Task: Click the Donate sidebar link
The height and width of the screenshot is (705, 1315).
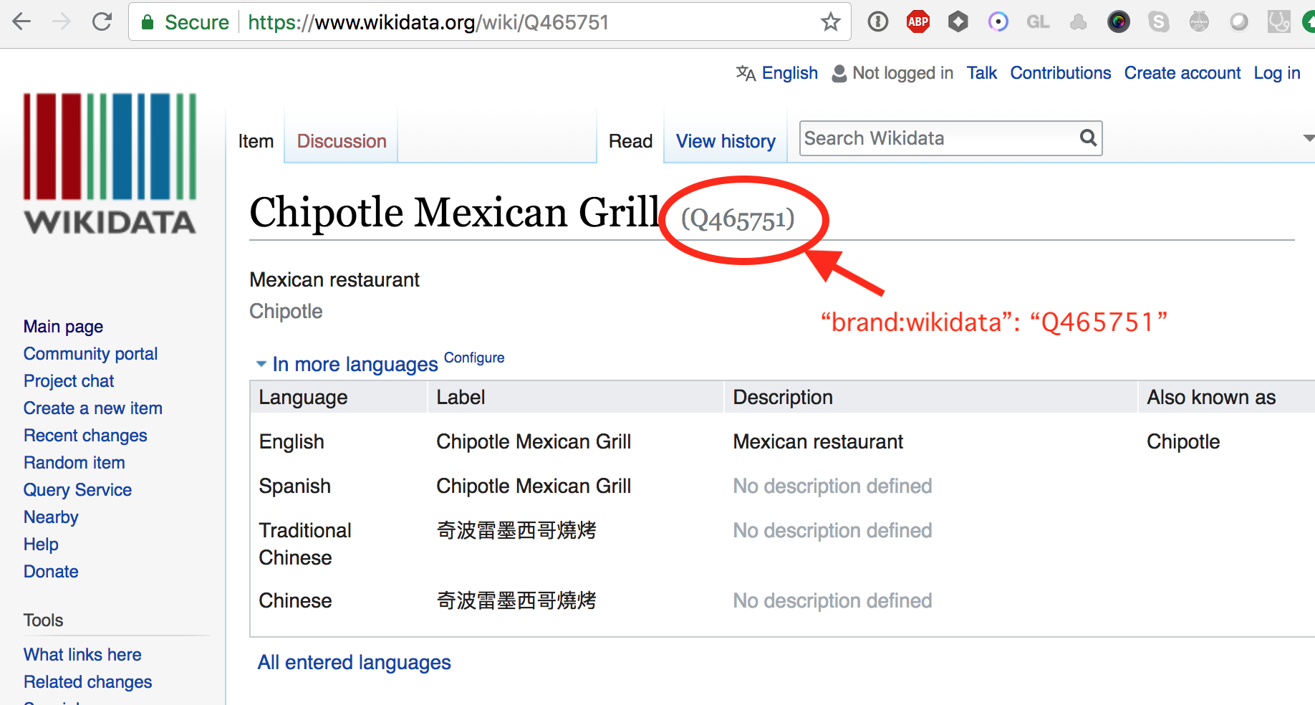Action: (51, 572)
